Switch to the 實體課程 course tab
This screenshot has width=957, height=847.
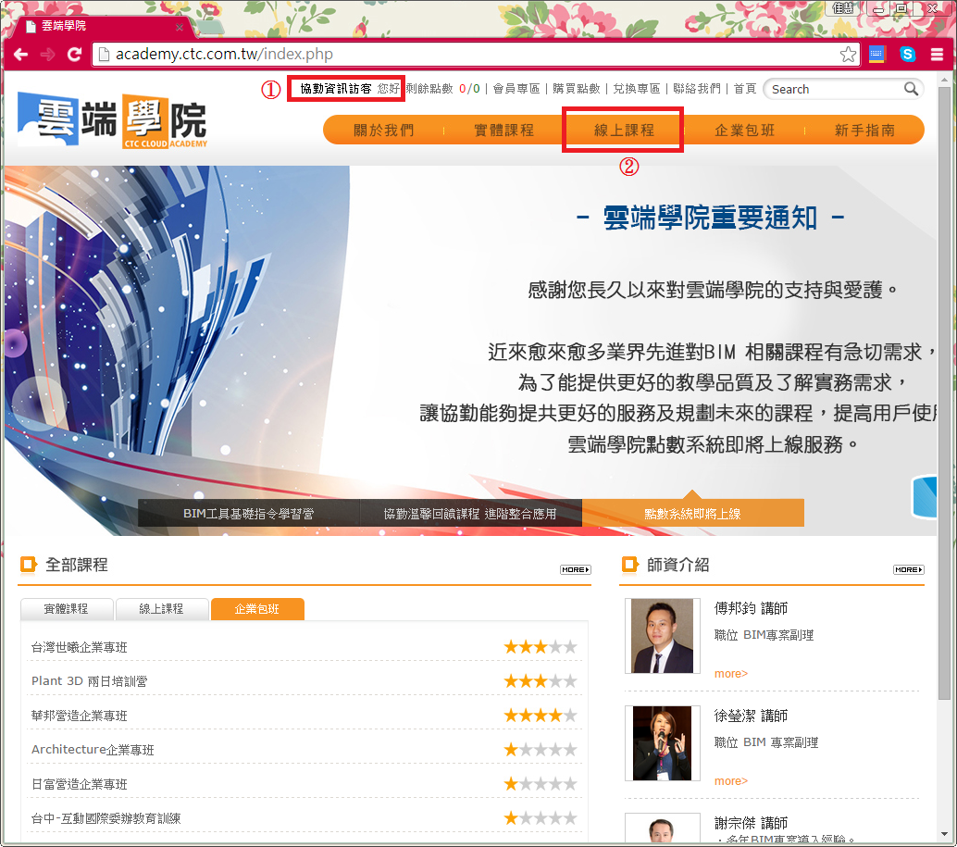[67, 609]
